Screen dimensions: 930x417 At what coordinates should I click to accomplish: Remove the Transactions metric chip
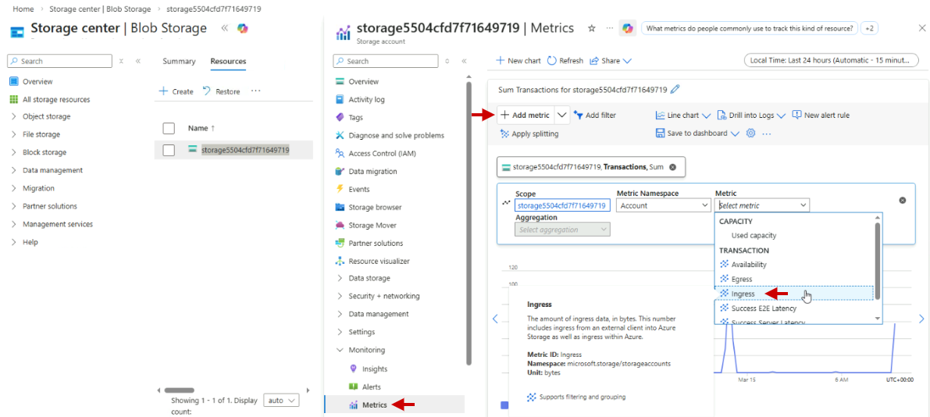point(672,167)
